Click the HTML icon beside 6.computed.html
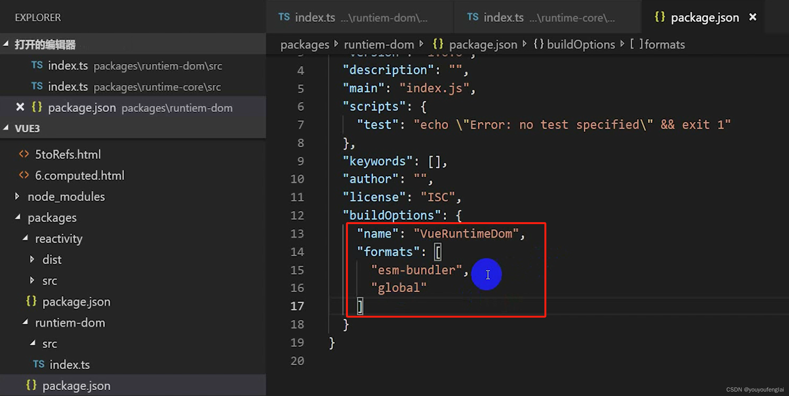 tap(24, 175)
